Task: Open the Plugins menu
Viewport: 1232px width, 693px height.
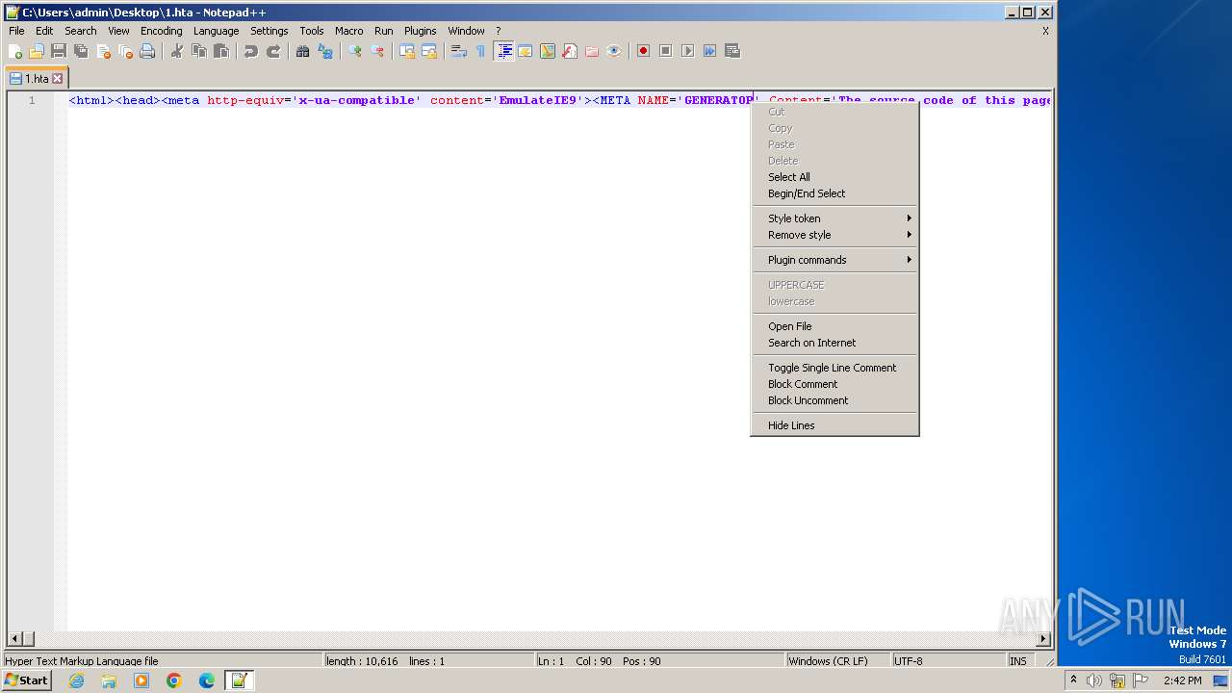Action: tap(420, 31)
